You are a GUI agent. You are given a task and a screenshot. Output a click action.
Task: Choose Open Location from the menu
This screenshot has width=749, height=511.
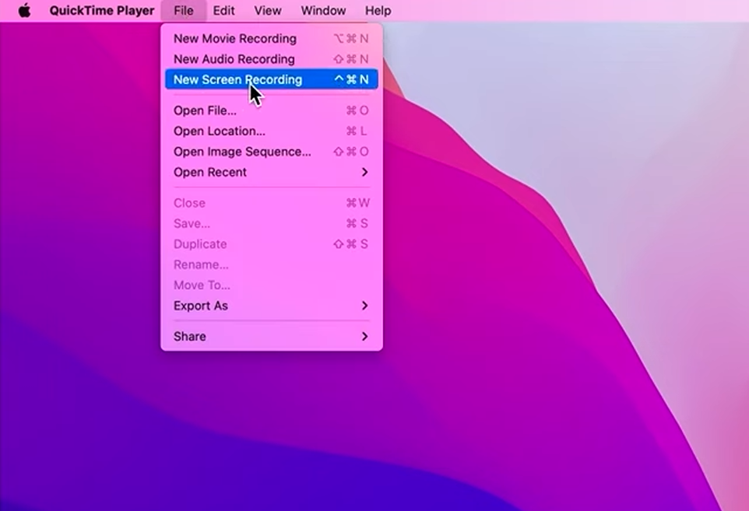[219, 131]
